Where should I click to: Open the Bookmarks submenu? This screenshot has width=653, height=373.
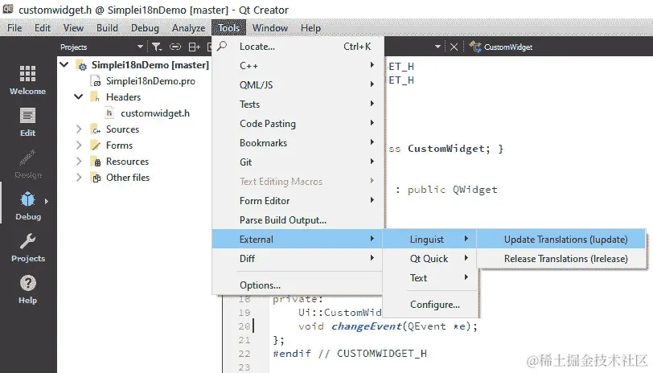click(x=298, y=143)
